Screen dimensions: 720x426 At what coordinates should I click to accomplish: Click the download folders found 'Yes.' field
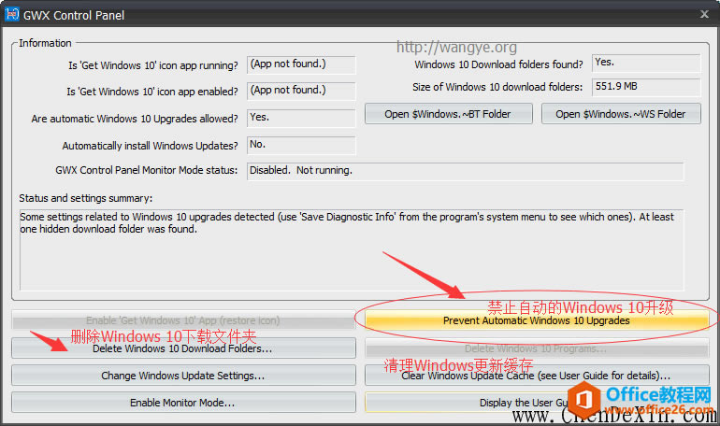tap(646, 63)
